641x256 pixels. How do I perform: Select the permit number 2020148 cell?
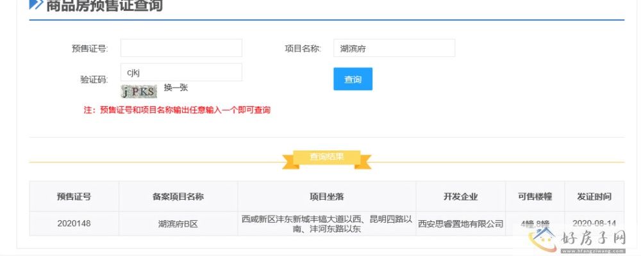74,224
